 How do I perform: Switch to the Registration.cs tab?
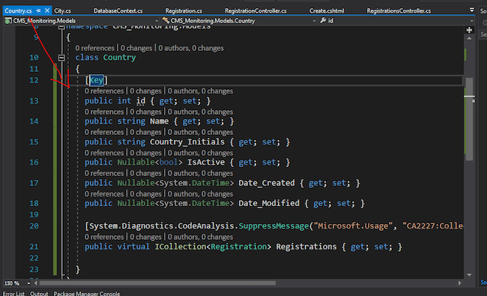pos(184,11)
